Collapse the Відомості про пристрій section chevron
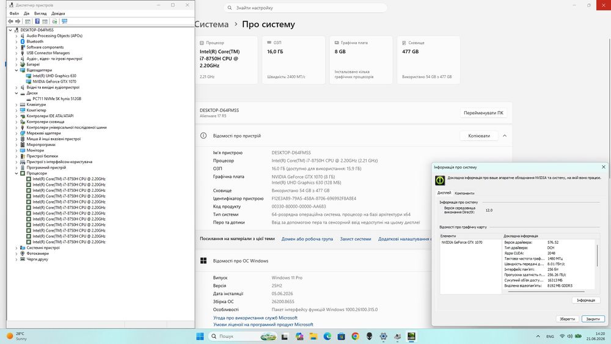611x344 pixels. (505, 136)
